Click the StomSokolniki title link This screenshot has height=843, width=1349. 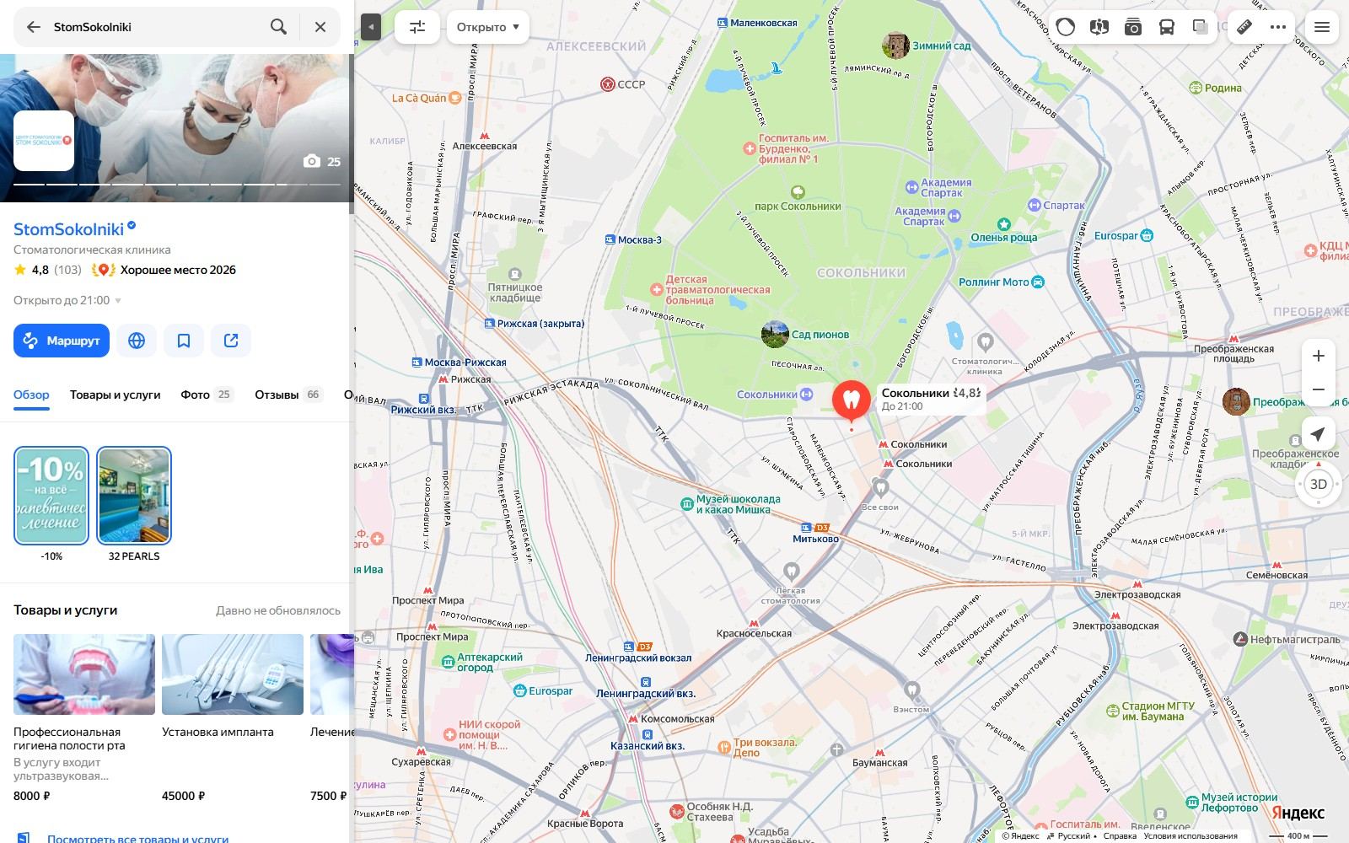(x=68, y=228)
